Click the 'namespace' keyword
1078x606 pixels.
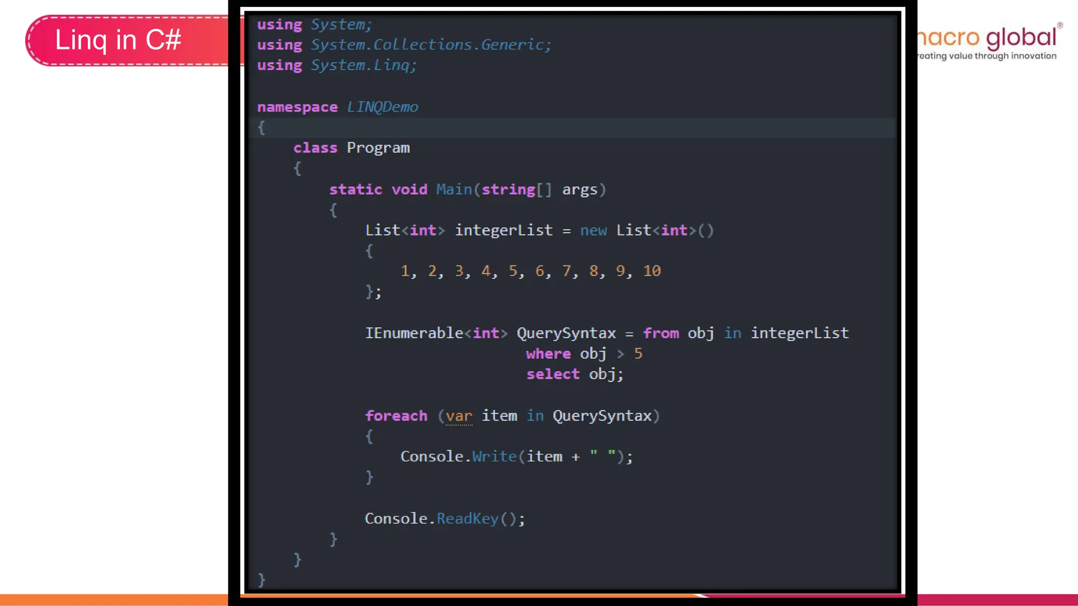point(297,107)
